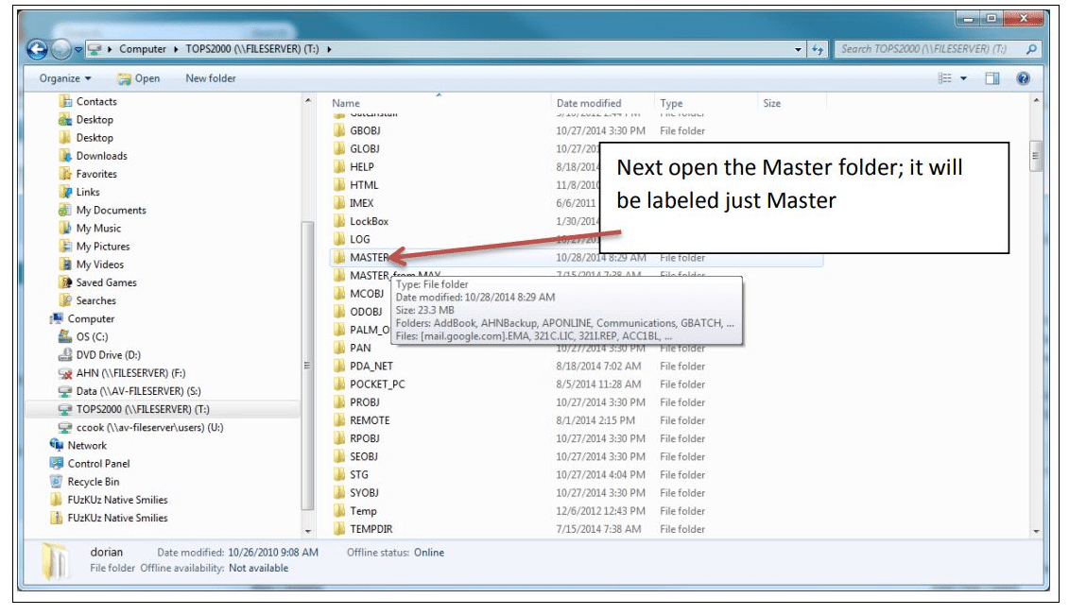Click the Forward navigation arrow button
The image size is (1069, 615).
coord(61,49)
